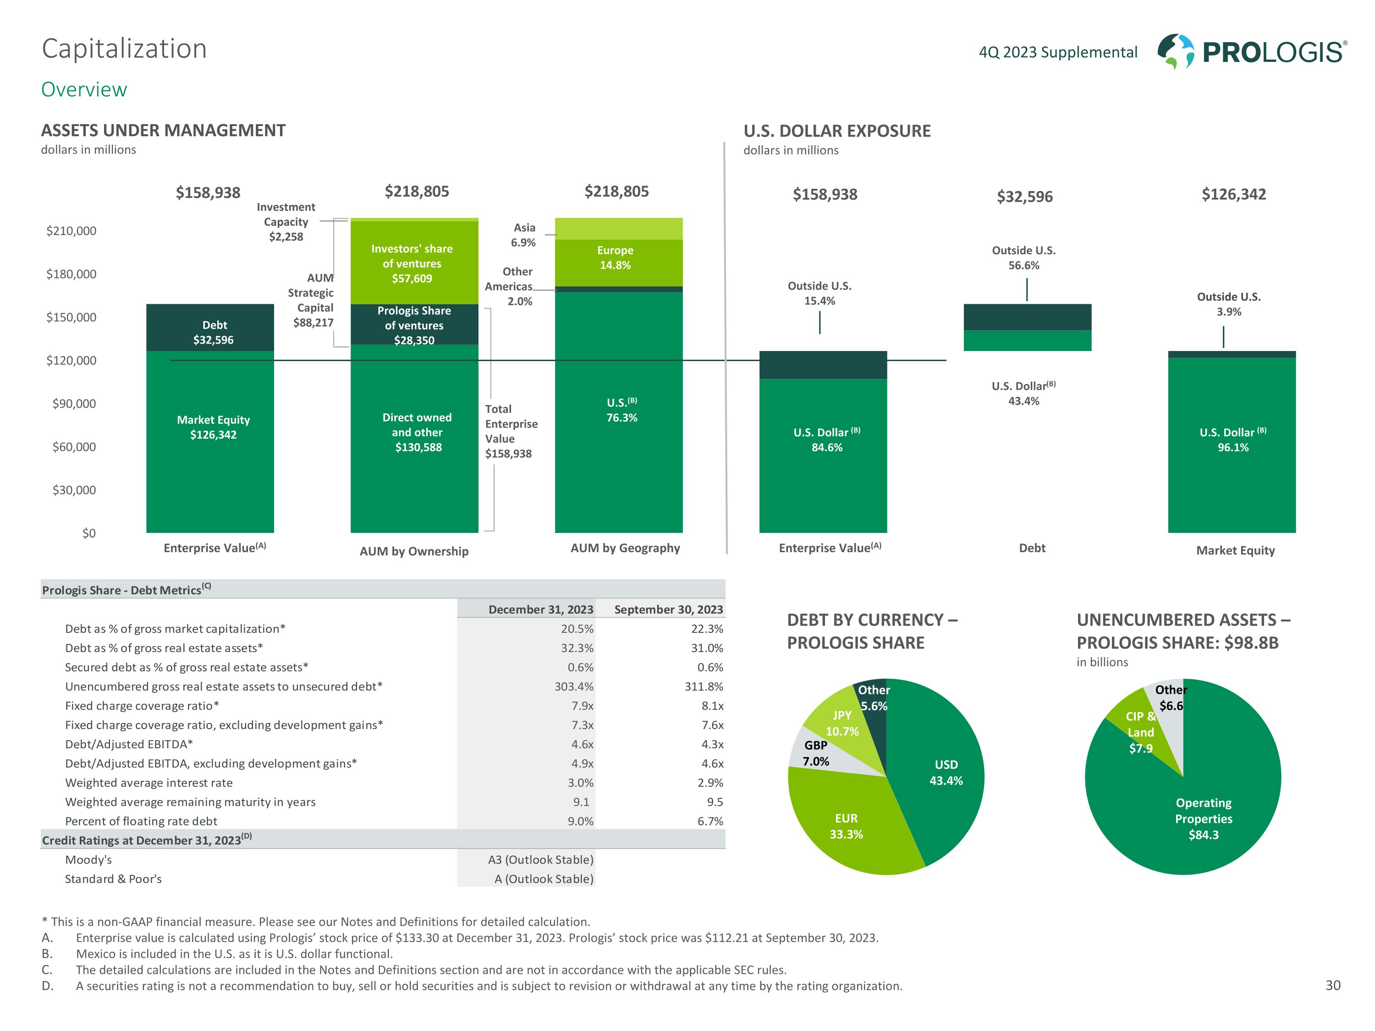
Task: Select the Europe 14.8% bar segment
Action: pos(618,257)
